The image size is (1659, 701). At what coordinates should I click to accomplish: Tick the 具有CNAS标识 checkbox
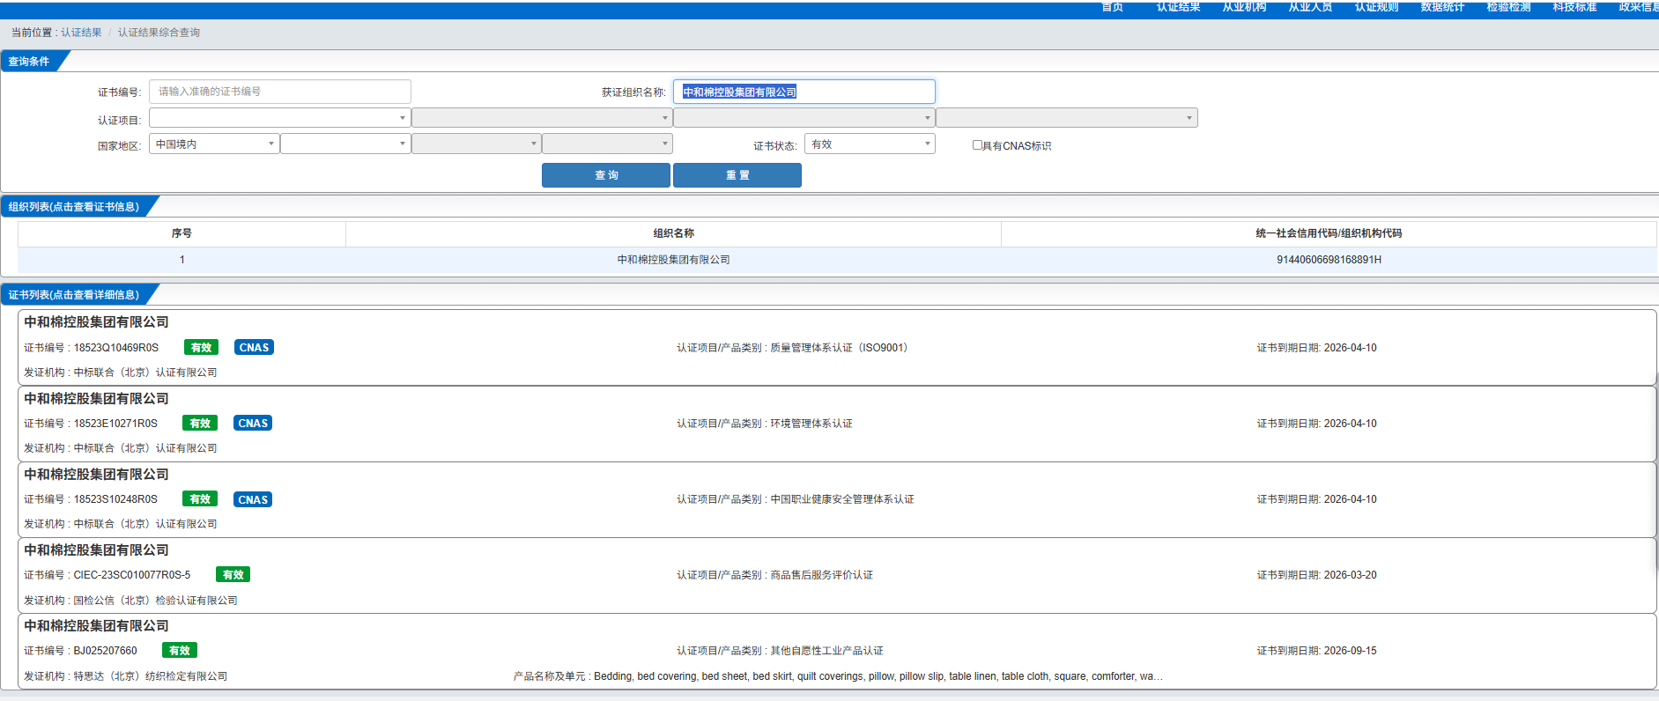coord(977,145)
